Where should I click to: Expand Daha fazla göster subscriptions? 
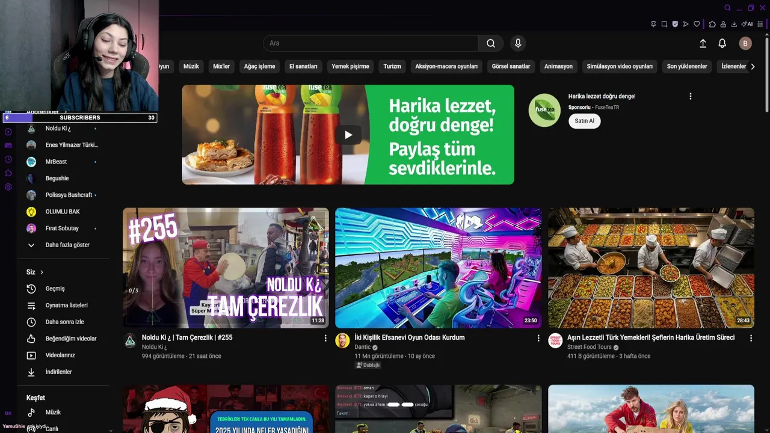click(63, 245)
